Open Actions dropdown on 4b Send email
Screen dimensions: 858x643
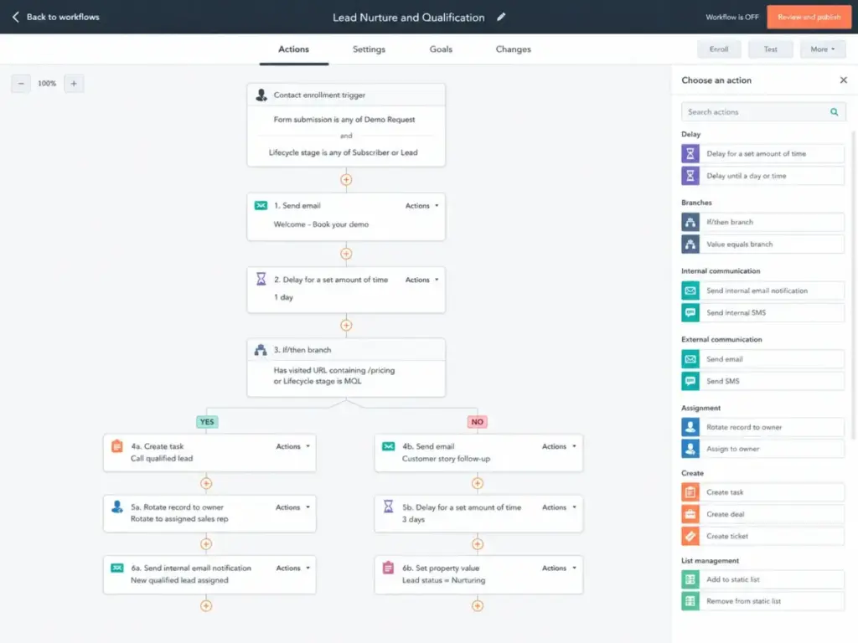tap(559, 447)
